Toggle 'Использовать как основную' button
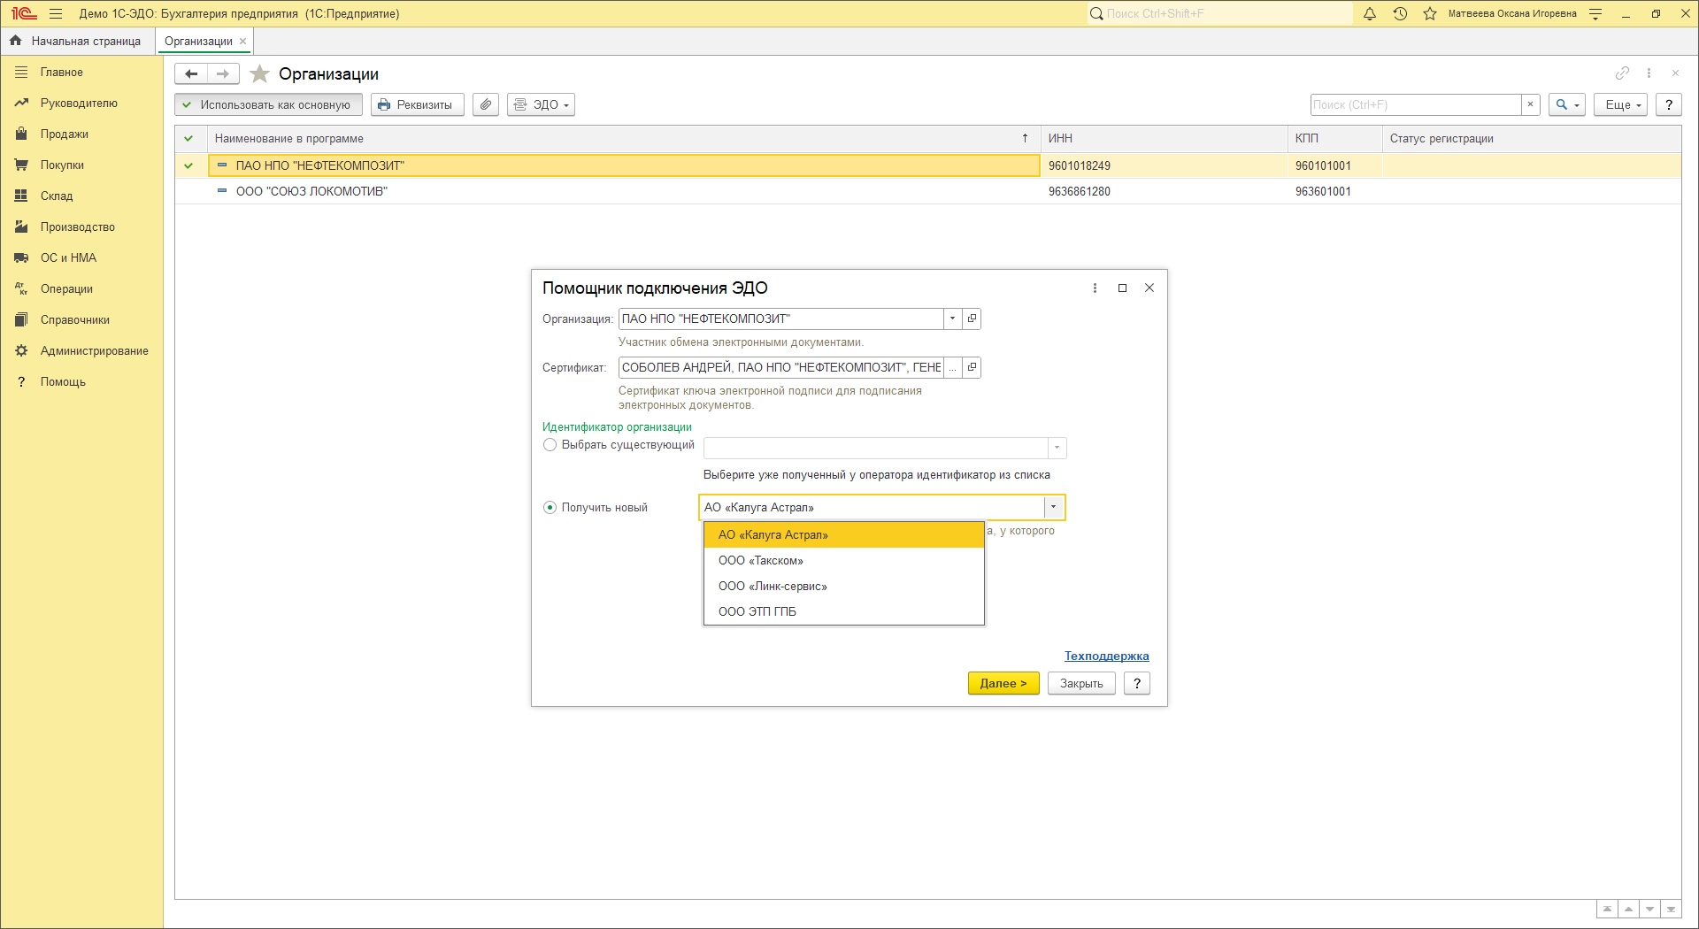The image size is (1699, 929). [x=268, y=105]
